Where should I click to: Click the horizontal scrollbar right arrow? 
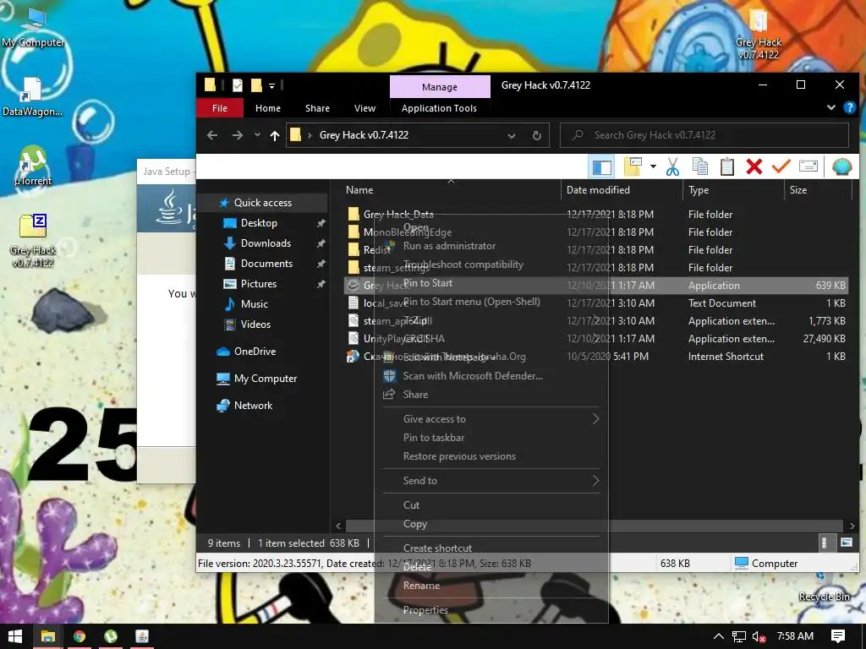[x=851, y=526]
